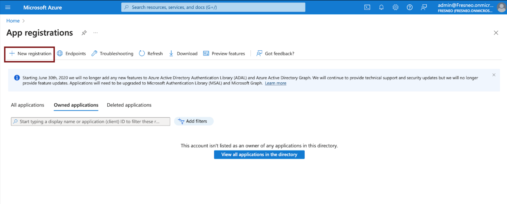Refresh the applications list

[151, 53]
